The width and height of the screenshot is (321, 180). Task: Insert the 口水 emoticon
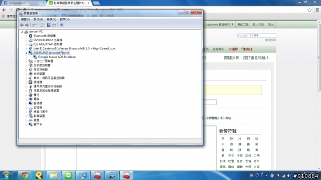coord(223,161)
